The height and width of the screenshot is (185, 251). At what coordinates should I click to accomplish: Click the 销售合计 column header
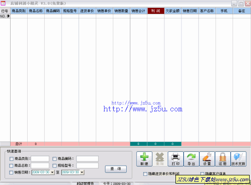pyautogui.click(x=139, y=11)
